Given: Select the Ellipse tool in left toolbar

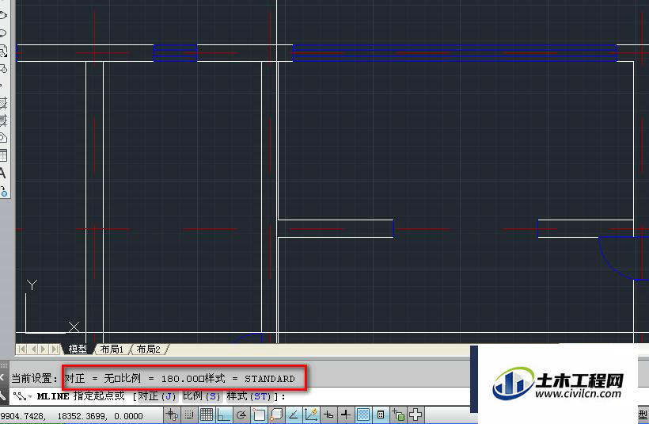Looking at the screenshot, I should [x=3, y=15].
